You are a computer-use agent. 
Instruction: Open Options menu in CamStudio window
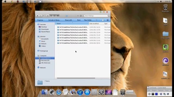161,91
